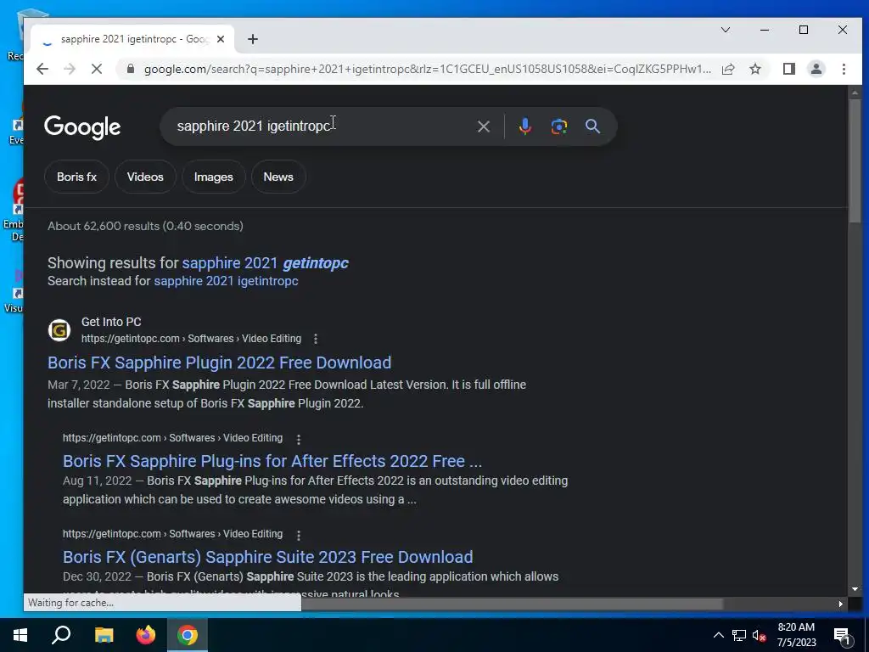This screenshot has width=869, height=652.
Task: Open Chrome three-dot menu
Action: (844, 69)
